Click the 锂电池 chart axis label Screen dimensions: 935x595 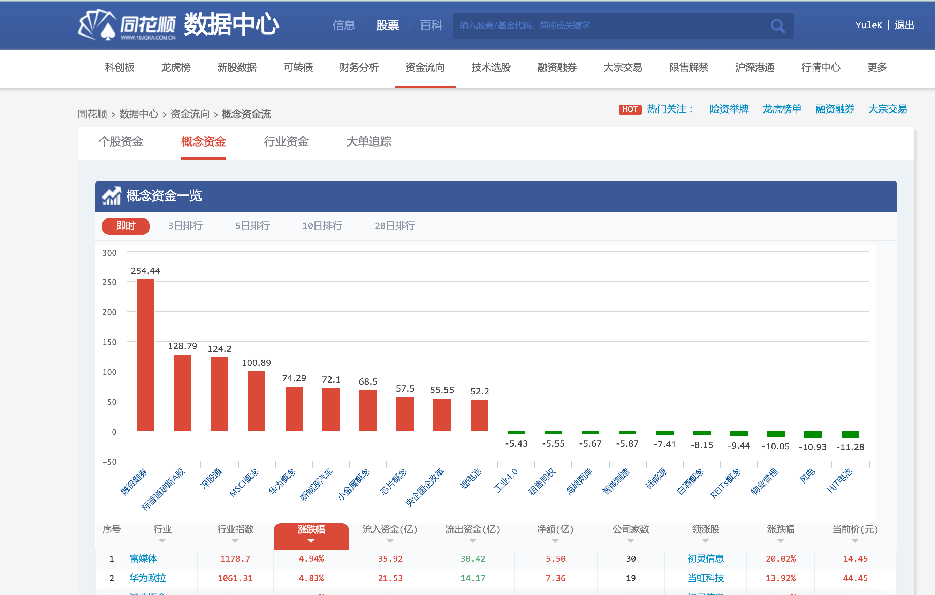click(471, 479)
